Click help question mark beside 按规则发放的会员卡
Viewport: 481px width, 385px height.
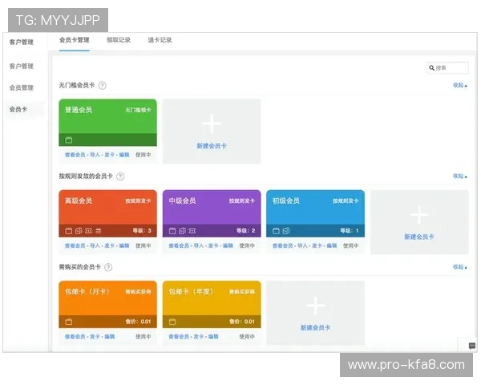pos(120,176)
